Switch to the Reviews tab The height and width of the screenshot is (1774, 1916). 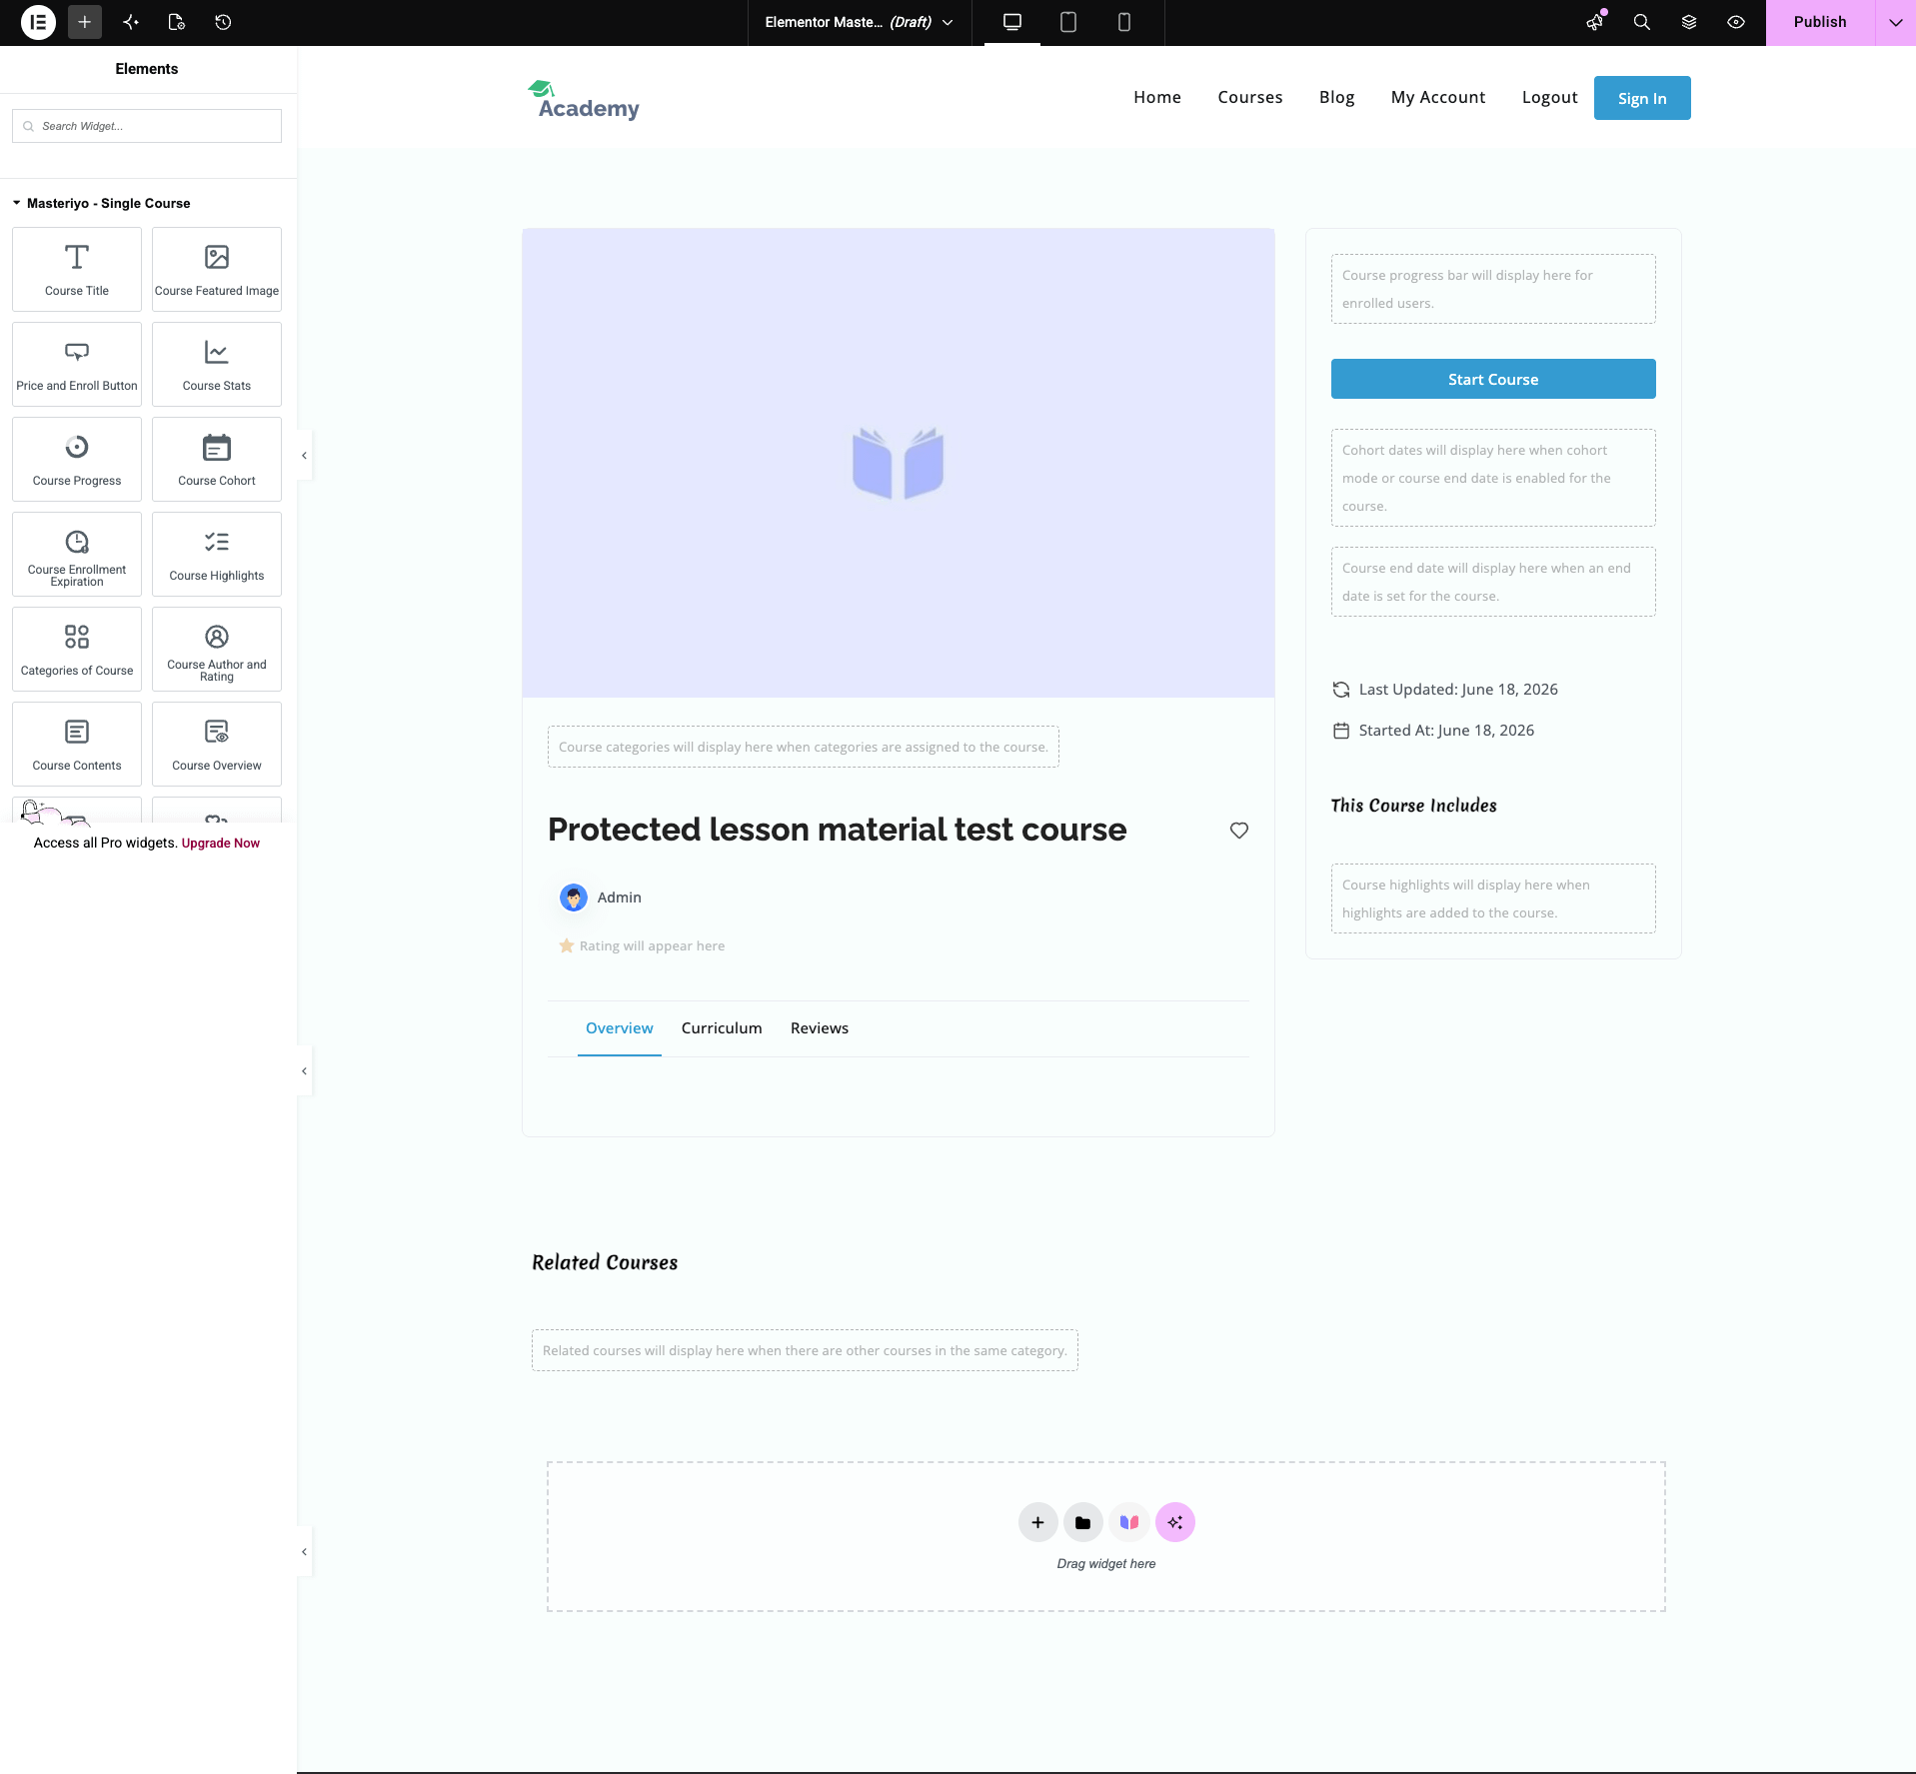click(820, 1028)
